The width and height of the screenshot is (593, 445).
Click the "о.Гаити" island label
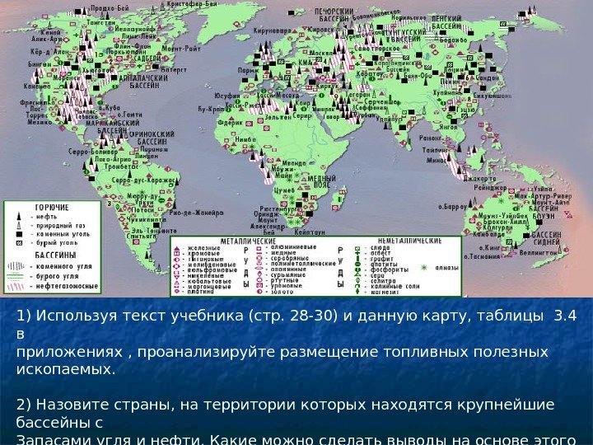(130, 115)
